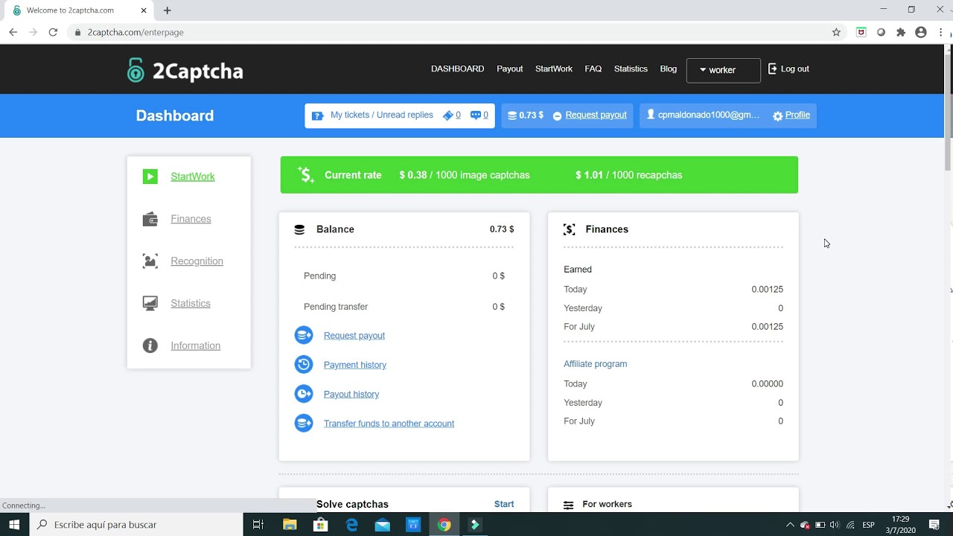Open the Payout menu item
Image resolution: width=953 pixels, height=536 pixels.
[x=510, y=68]
